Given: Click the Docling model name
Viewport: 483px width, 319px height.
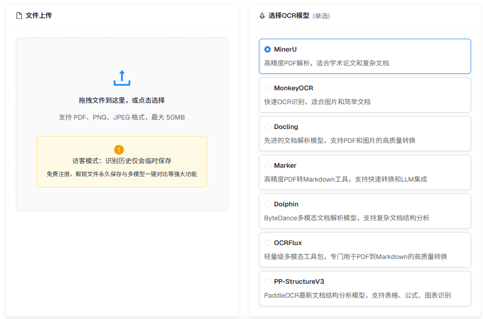Looking at the screenshot, I should (x=286, y=127).
